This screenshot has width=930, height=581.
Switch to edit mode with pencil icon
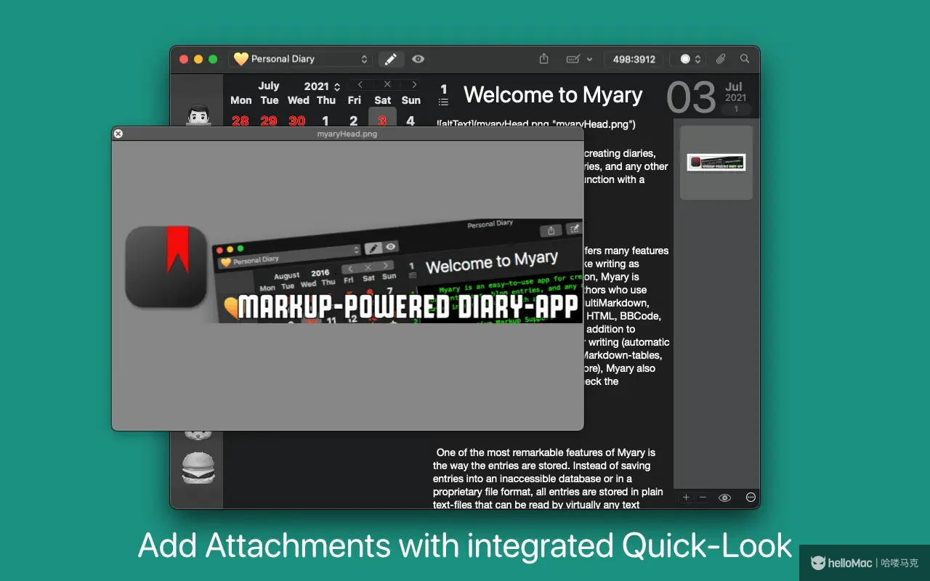391,59
